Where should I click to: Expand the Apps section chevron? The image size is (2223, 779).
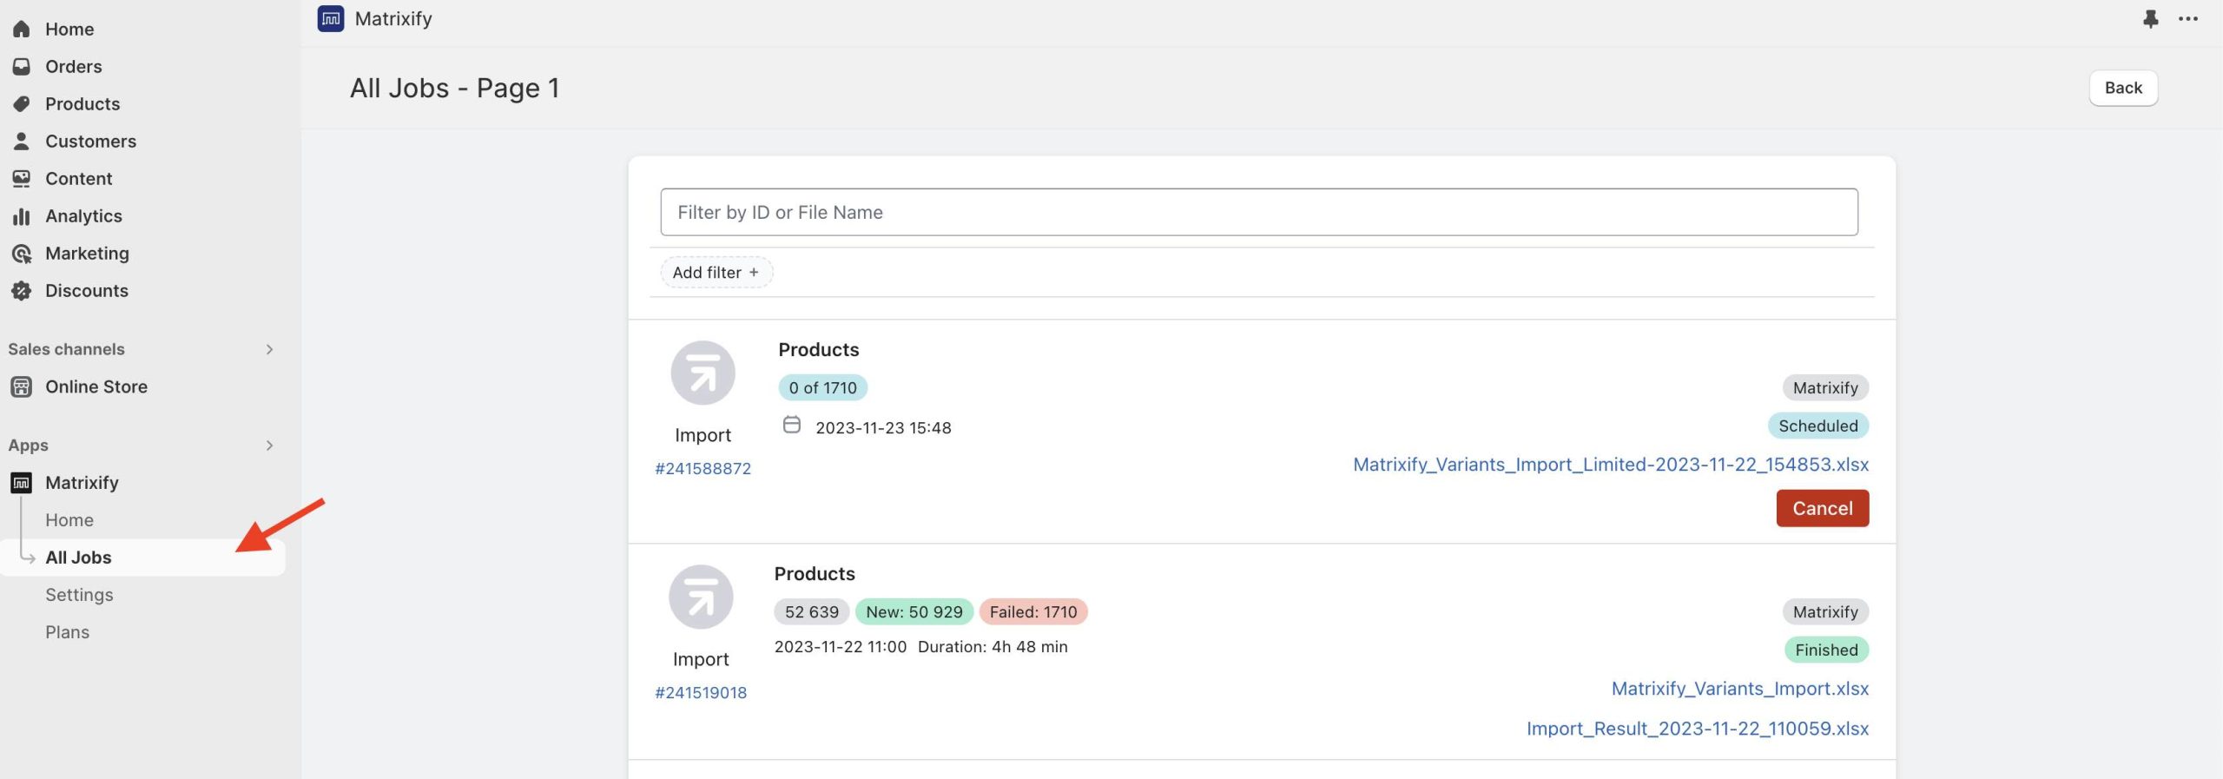269,446
